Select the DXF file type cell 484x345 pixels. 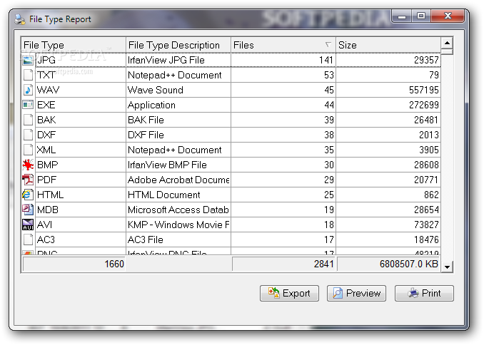click(81, 135)
